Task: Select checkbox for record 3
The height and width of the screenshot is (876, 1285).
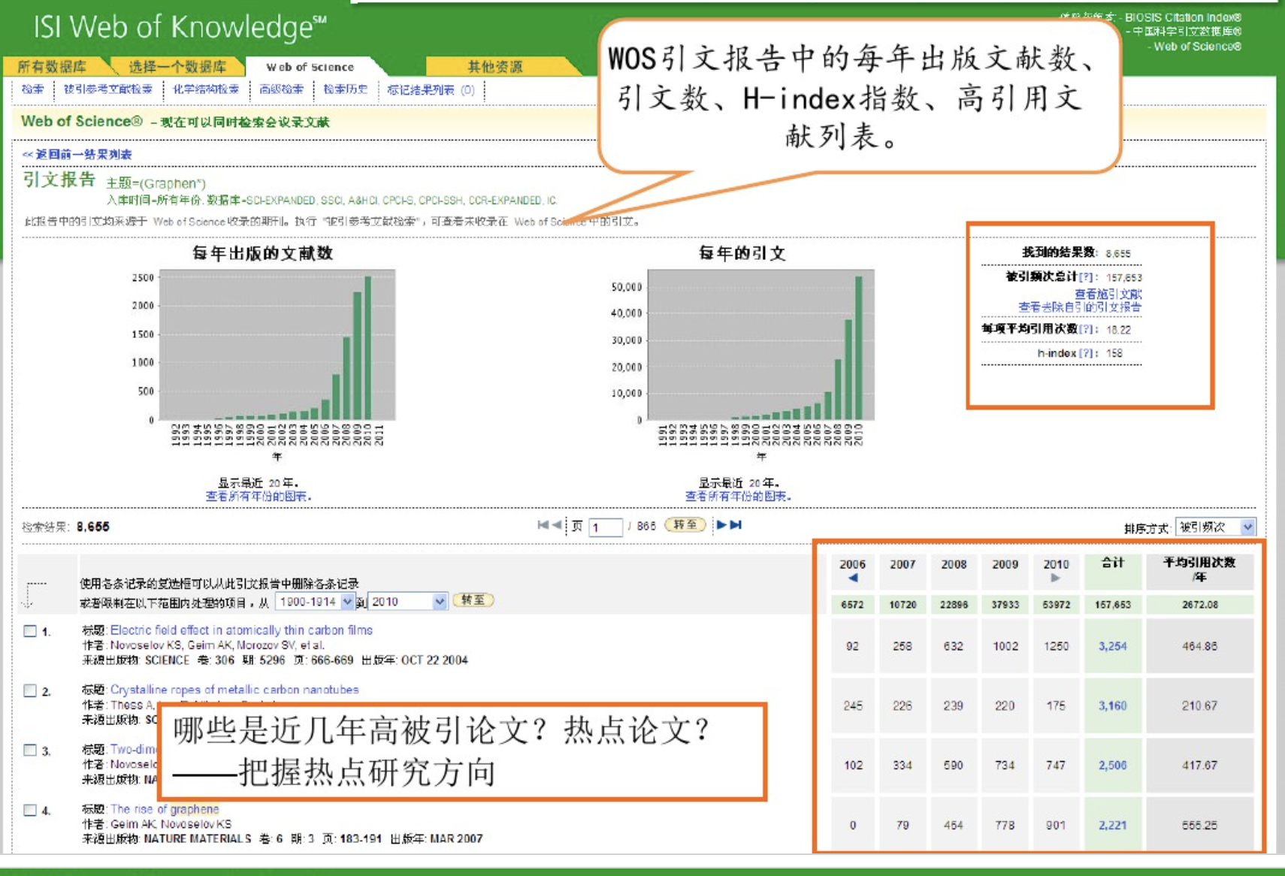Action: 30,750
